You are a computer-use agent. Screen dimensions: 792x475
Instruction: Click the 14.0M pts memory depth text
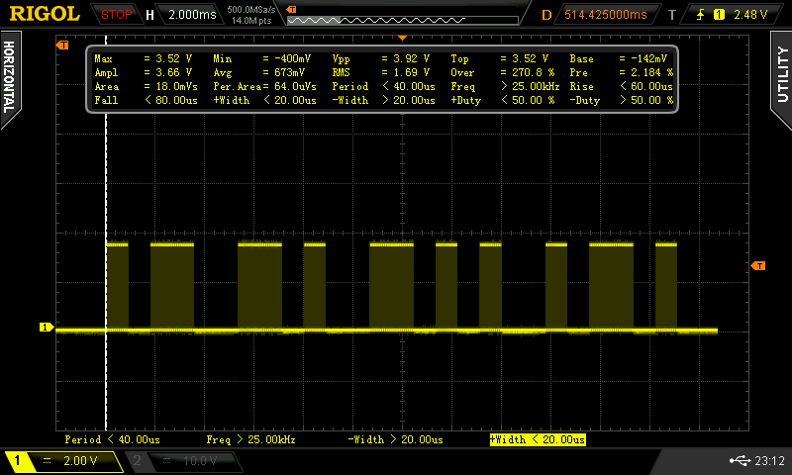click(251, 21)
